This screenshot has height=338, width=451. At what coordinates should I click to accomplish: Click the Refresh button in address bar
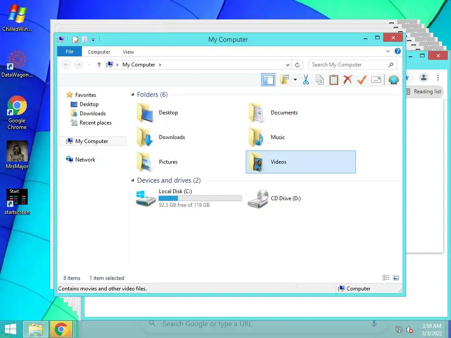pyautogui.click(x=297, y=65)
